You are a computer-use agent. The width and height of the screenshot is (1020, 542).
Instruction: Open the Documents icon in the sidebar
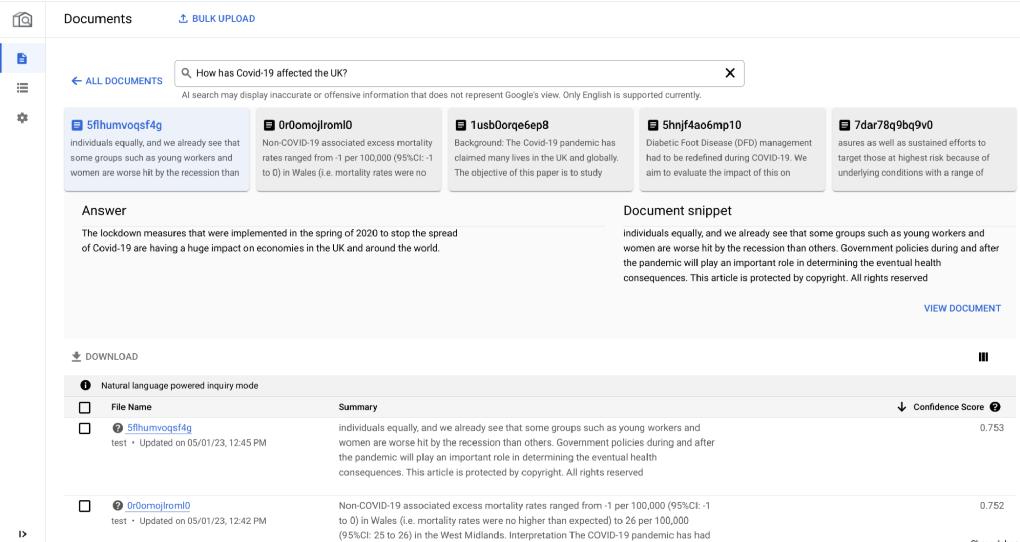coord(22,59)
